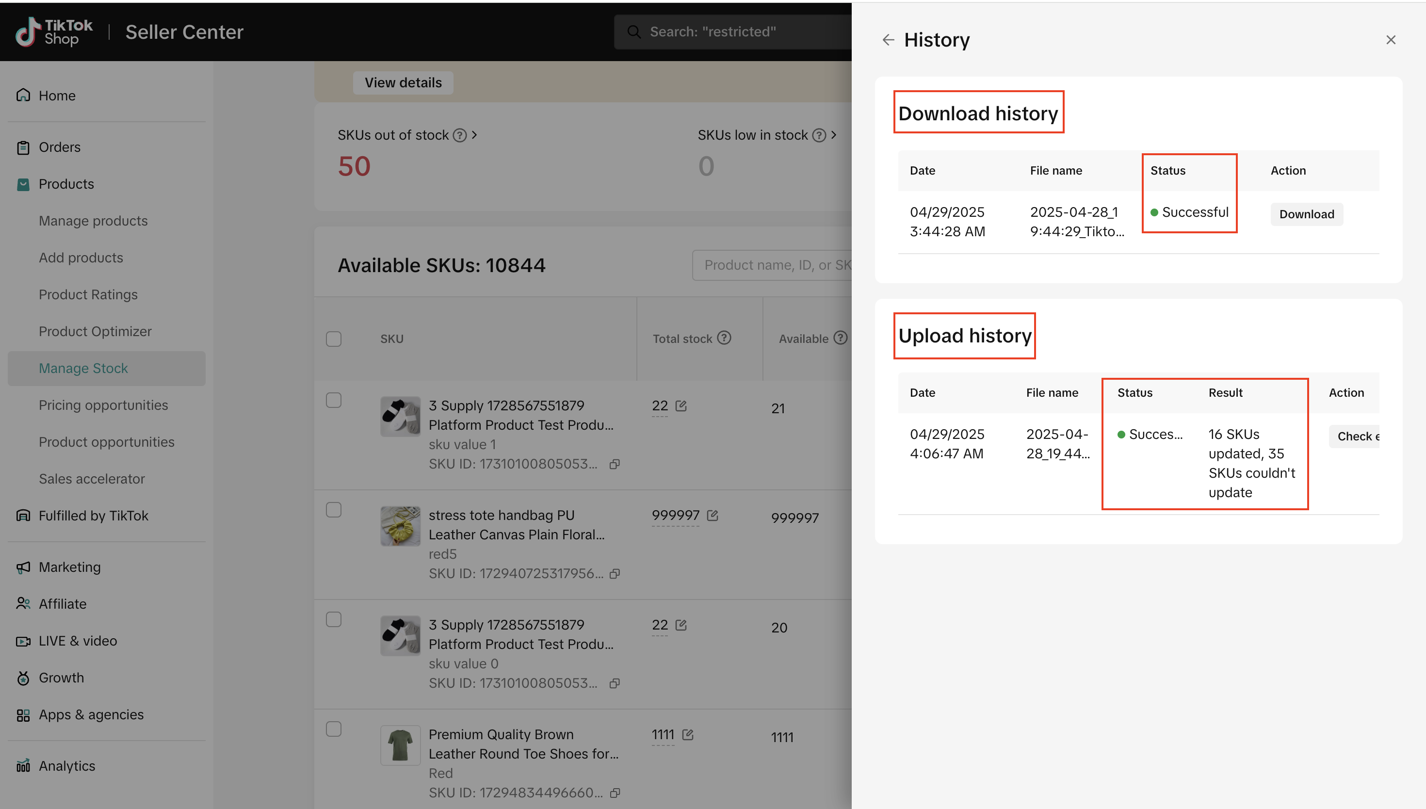Click the edit icon next to stock 1111
The image size is (1426, 809).
coord(688,734)
